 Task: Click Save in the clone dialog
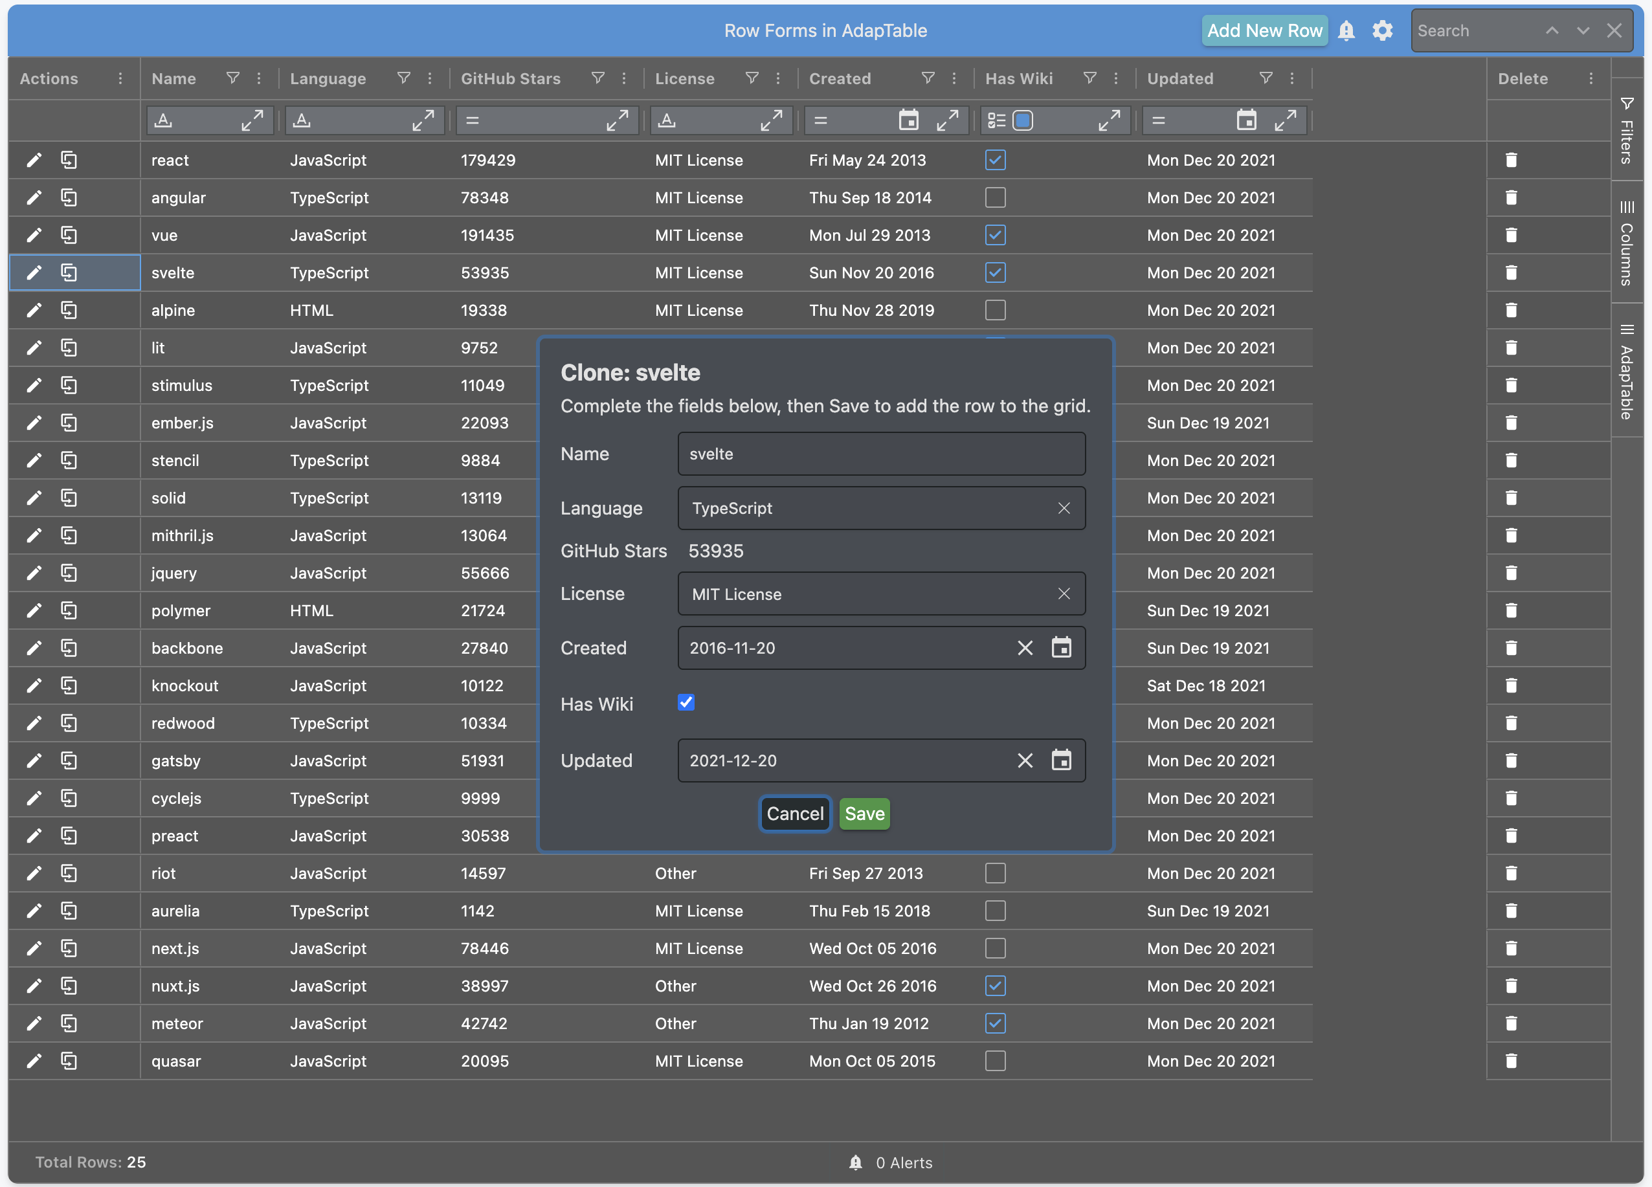(865, 814)
